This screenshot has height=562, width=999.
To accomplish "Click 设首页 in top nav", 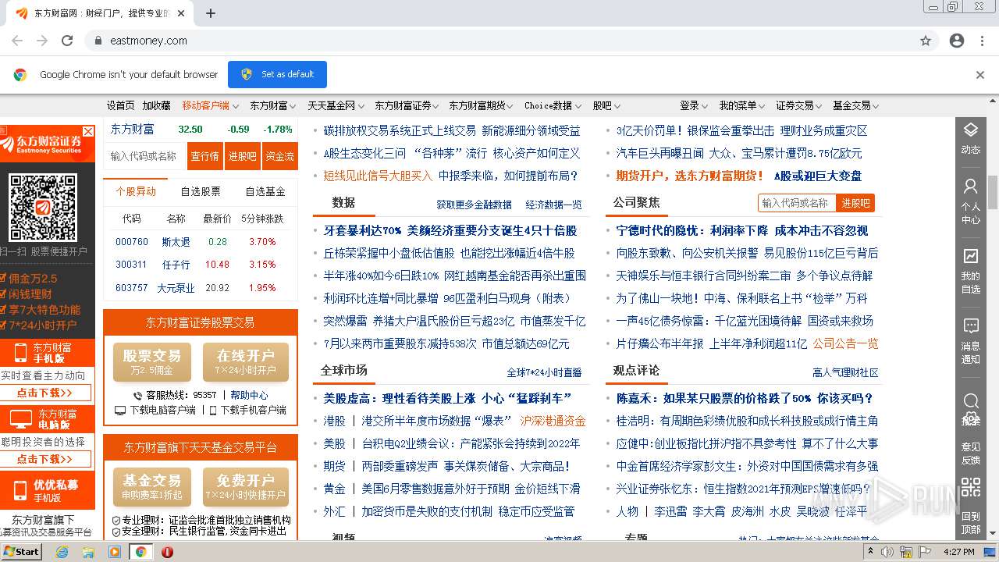I will pyautogui.click(x=121, y=105).
